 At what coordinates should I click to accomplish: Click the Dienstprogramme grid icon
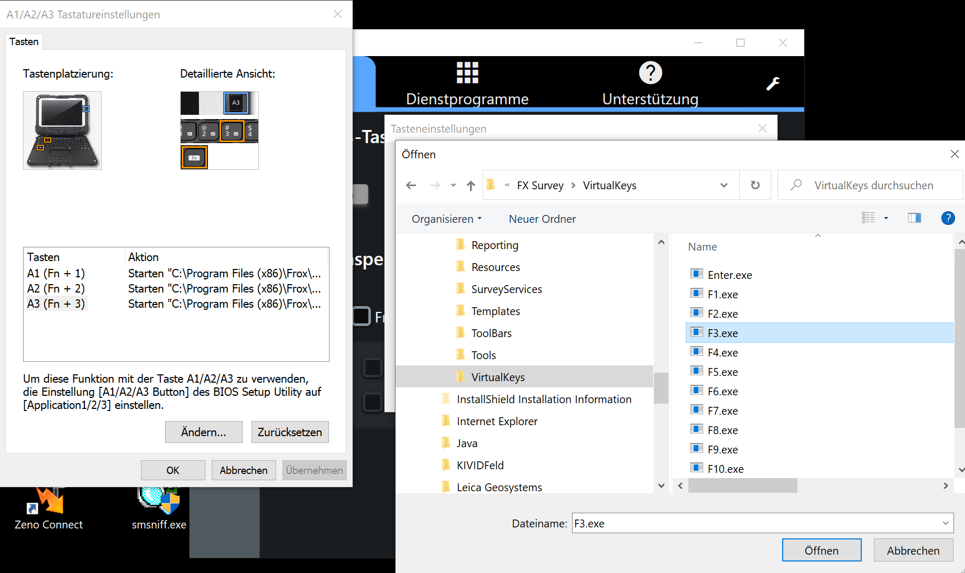(x=467, y=73)
